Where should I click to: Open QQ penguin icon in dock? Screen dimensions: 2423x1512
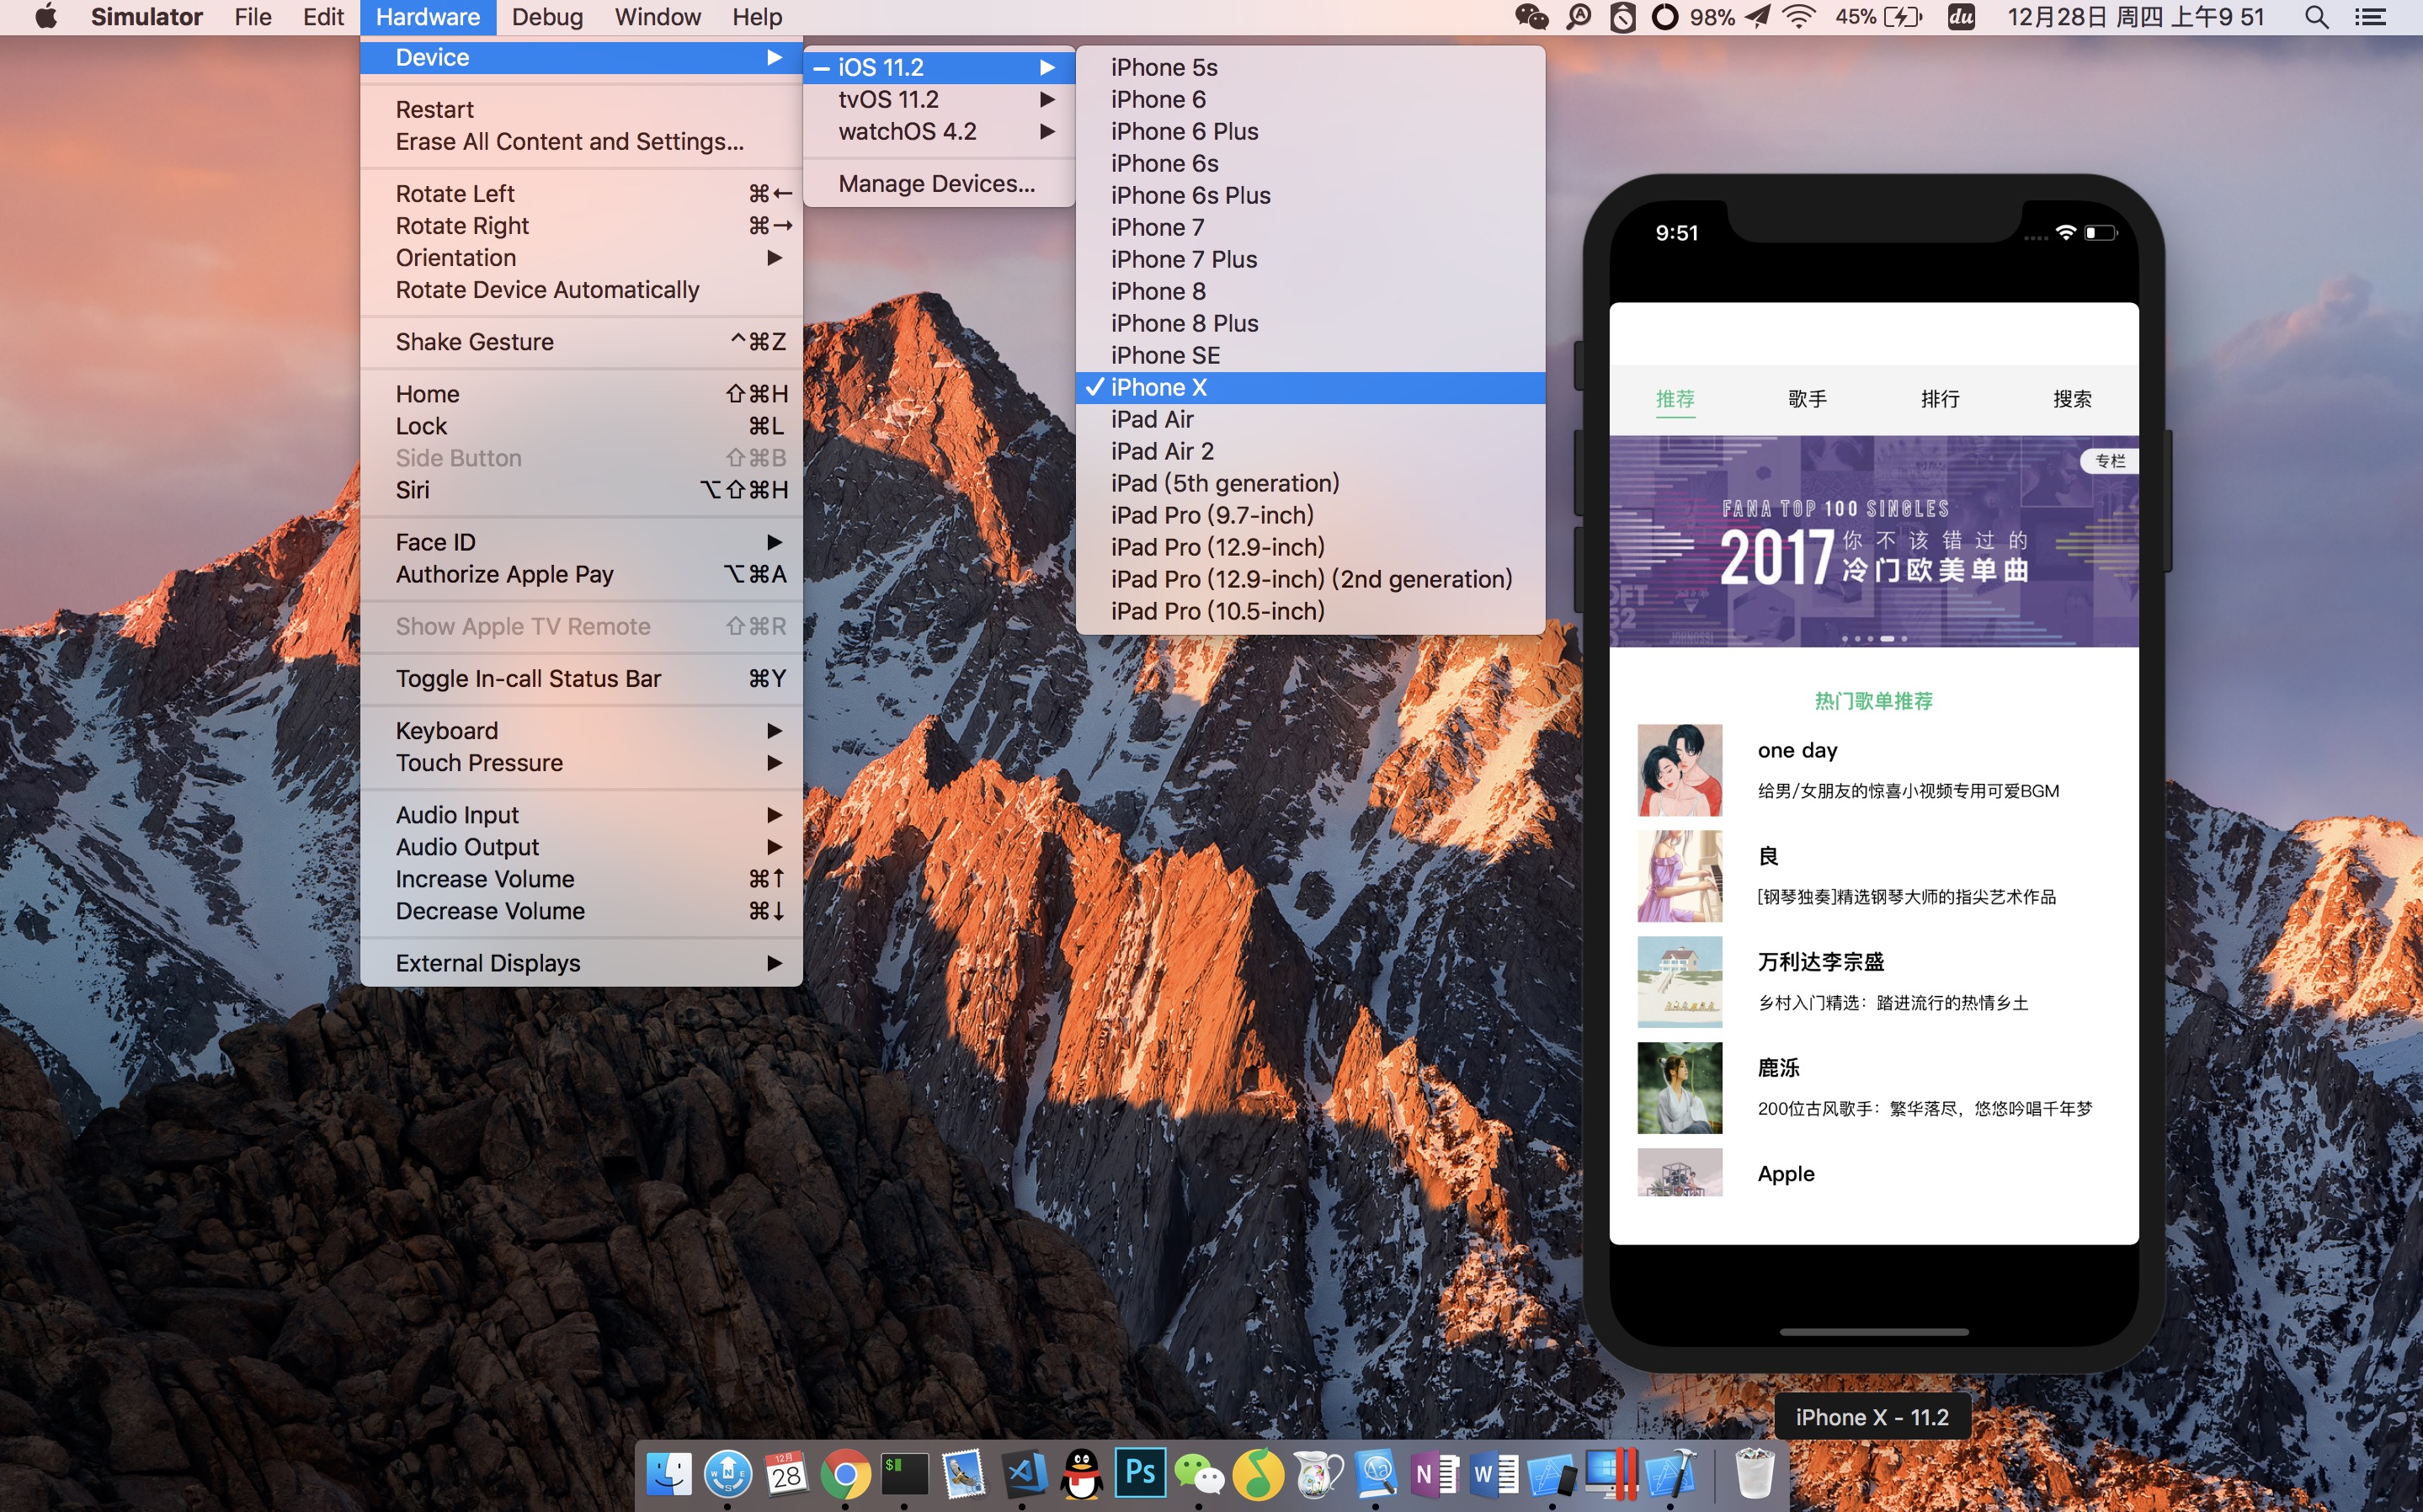1082,1474
